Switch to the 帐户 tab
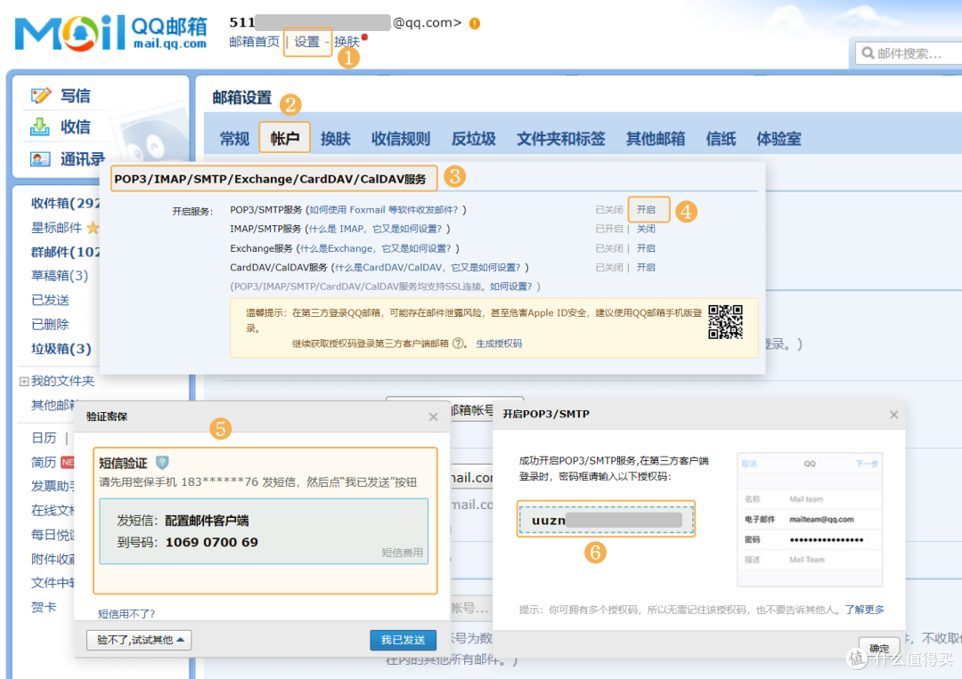The height and width of the screenshot is (679, 962). pos(285,138)
